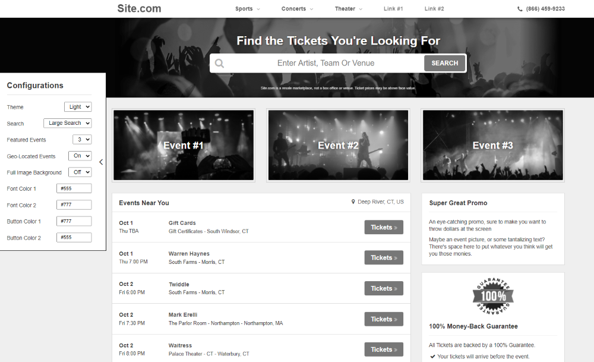Toggle the Geo-Located Events On selector

80,156
